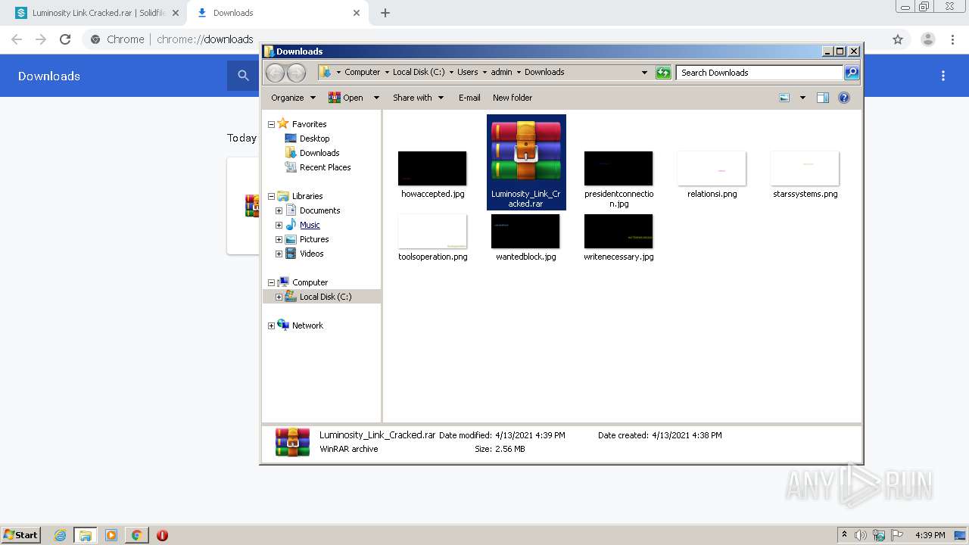The image size is (969, 545).
Task: Expand Local Disk (C:) tree node
Action: (279, 297)
